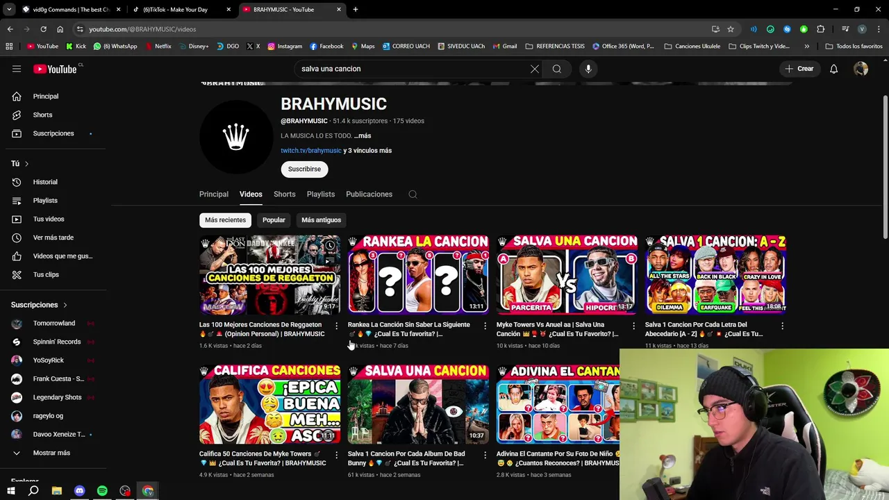Switch to channel Principal tab
The height and width of the screenshot is (500, 889).
pos(214,194)
